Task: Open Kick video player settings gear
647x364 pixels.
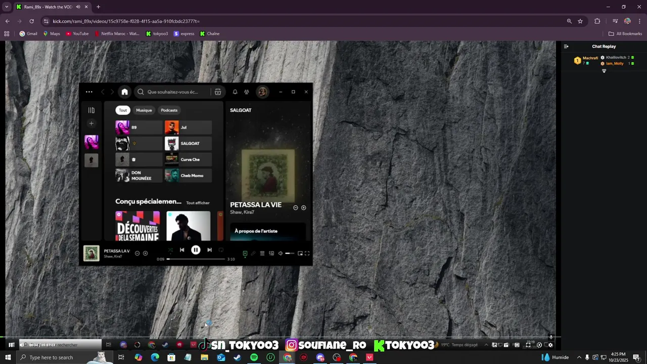Action: click(x=550, y=345)
